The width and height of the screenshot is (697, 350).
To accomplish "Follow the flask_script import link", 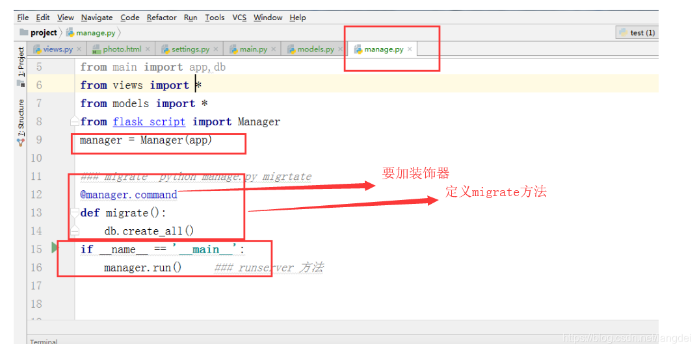I will tap(149, 121).
